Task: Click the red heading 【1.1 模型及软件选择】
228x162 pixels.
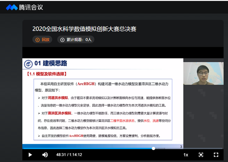Action: (47, 74)
